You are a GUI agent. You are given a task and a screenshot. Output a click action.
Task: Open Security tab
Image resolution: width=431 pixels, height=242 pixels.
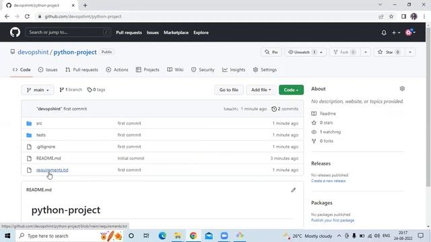(203, 70)
